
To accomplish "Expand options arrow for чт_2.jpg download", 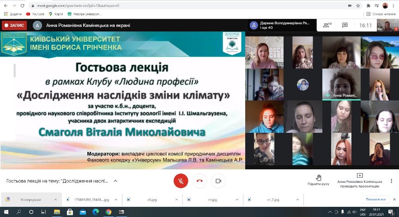I will click(298, 200).
